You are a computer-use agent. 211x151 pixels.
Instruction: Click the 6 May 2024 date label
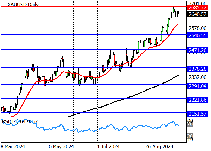(x=61, y=146)
